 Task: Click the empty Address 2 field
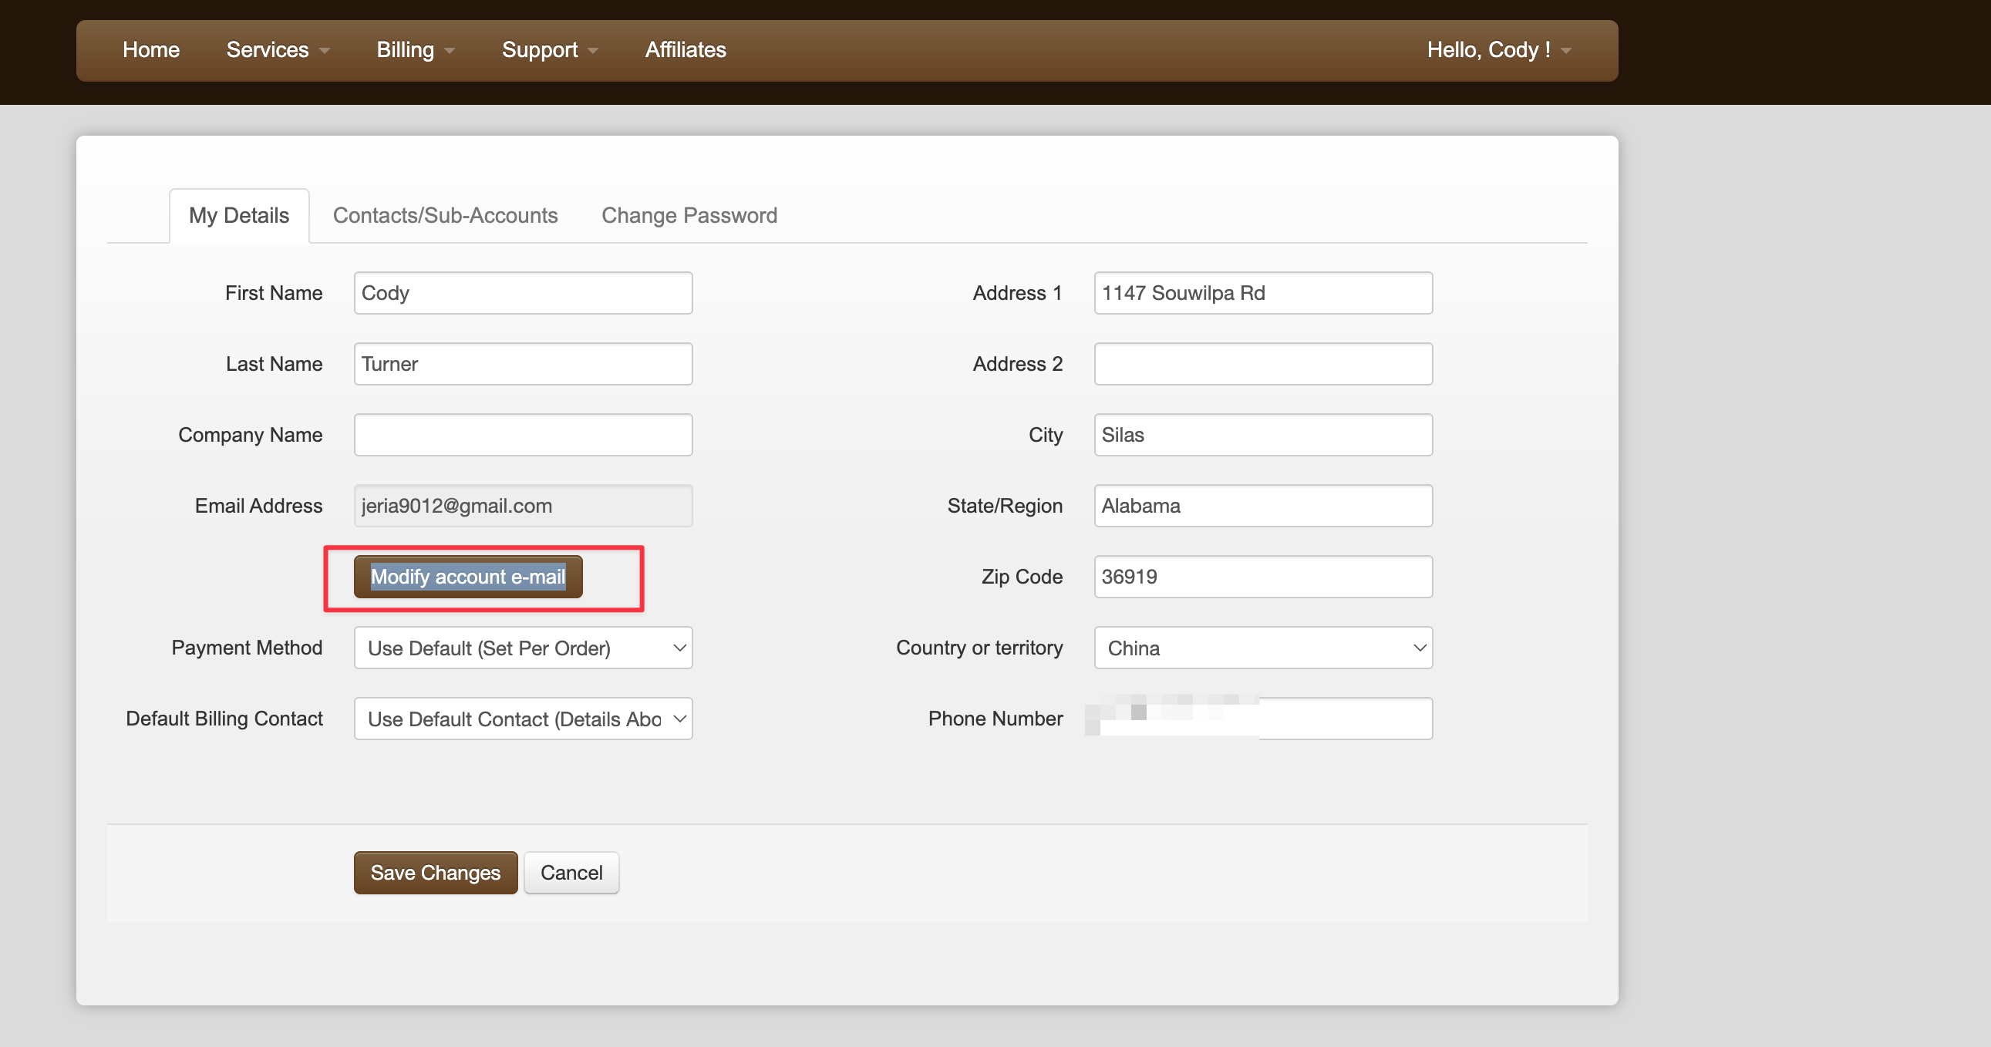tap(1262, 364)
